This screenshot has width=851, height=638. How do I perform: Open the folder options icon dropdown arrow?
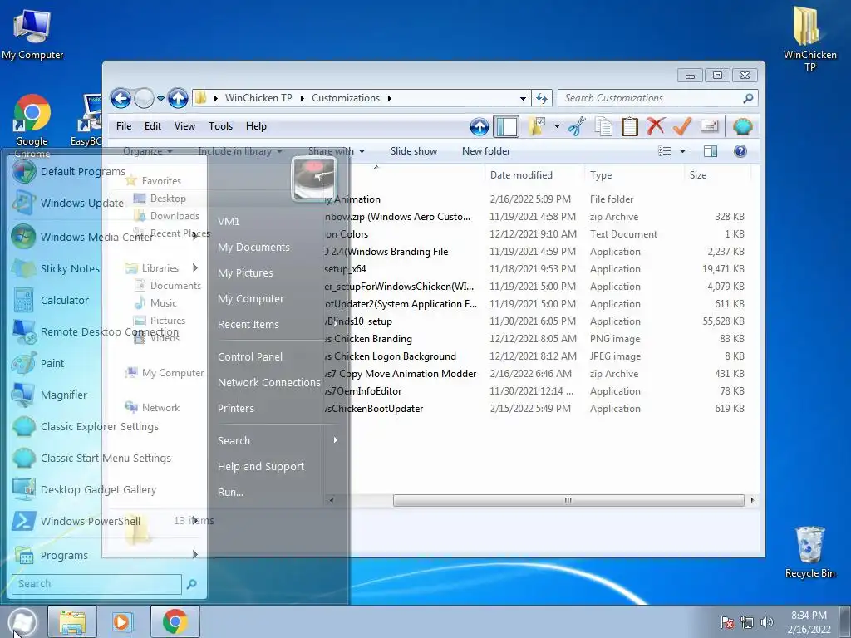click(557, 126)
